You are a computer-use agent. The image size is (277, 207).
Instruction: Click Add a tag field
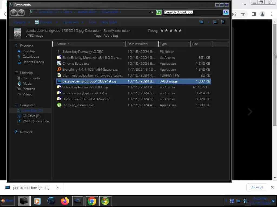click(111, 36)
